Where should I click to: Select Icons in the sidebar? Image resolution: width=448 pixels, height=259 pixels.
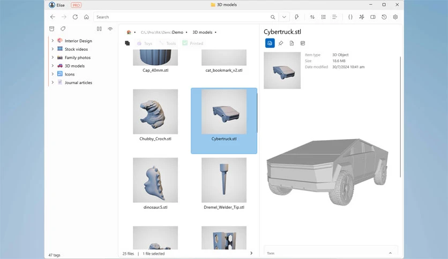[x=70, y=74]
